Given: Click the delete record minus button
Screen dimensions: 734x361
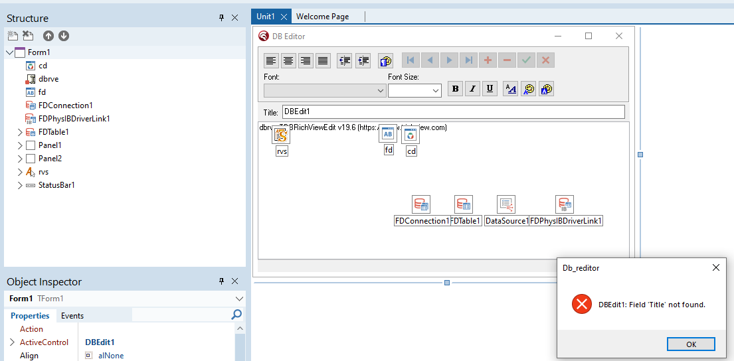Looking at the screenshot, I should point(507,60).
